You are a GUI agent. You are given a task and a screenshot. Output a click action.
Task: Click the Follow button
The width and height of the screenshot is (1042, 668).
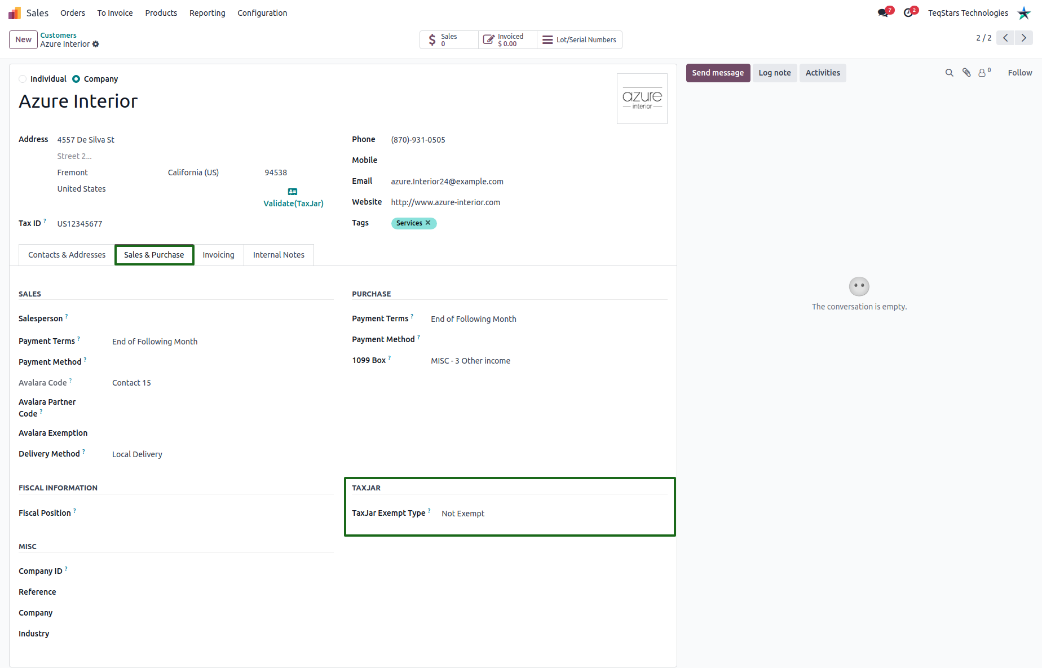(x=1020, y=73)
